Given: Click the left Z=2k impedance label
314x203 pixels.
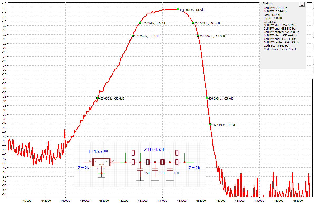Looking at the screenshot, I should pos(84,168).
